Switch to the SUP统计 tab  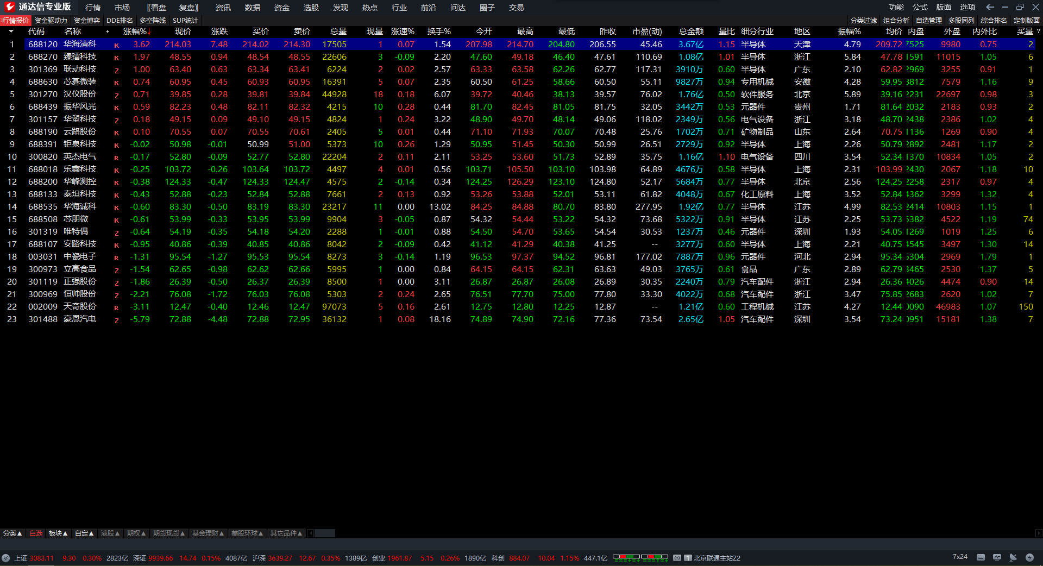click(185, 21)
